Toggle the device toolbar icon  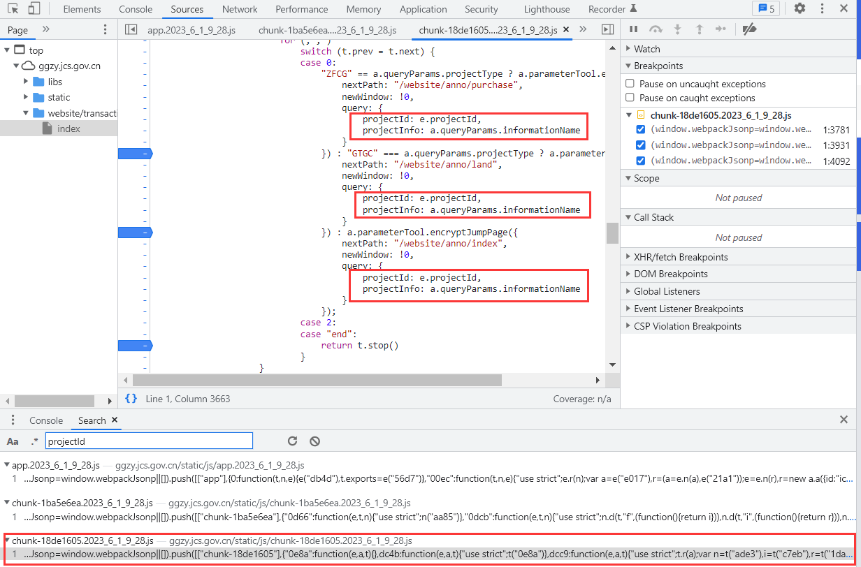34,9
